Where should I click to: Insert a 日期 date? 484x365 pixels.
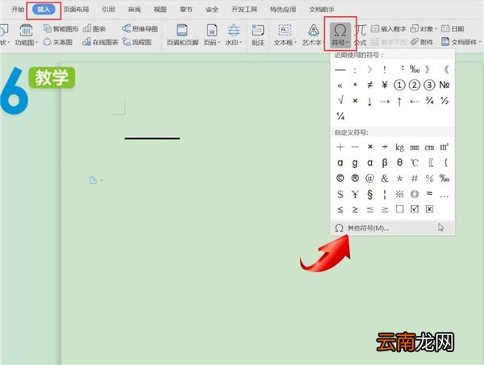(x=453, y=29)
